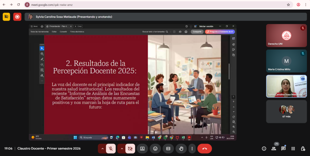Image resolution: width=310 pixels, height=156 pixels.
Task: Click the yellow icon at top left
Action: [6, 17]
